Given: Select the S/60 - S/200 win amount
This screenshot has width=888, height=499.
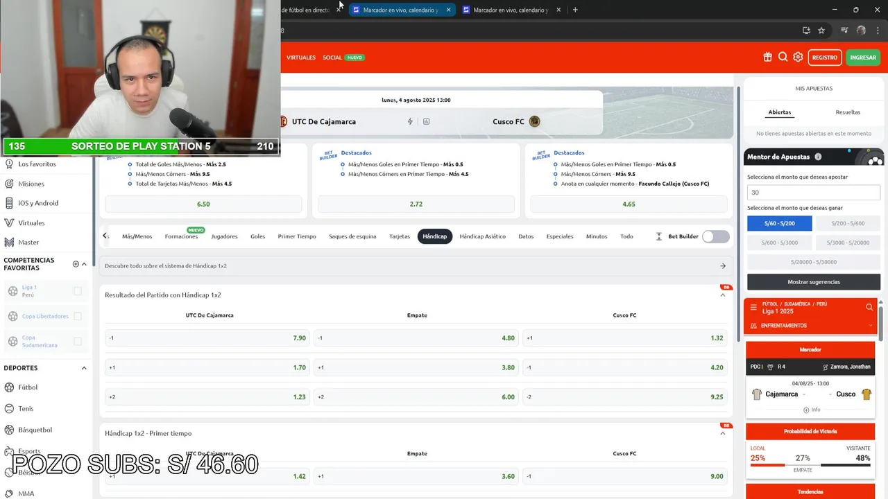Looking at the screenshot, I should [x=779, y=223].
